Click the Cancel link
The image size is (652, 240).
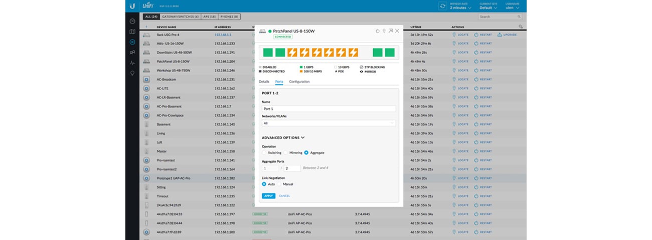tap(284, 195)
